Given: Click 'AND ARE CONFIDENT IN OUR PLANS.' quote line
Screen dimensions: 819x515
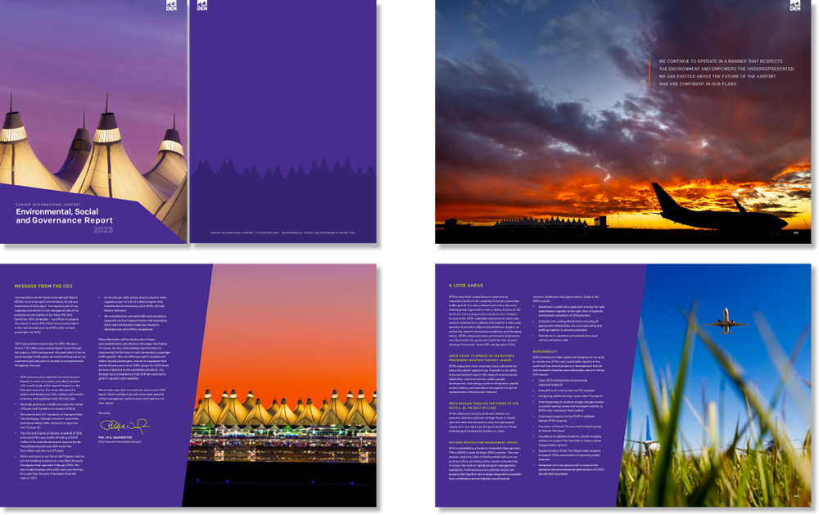Looking at the screenshot, I should click(698, 84).
